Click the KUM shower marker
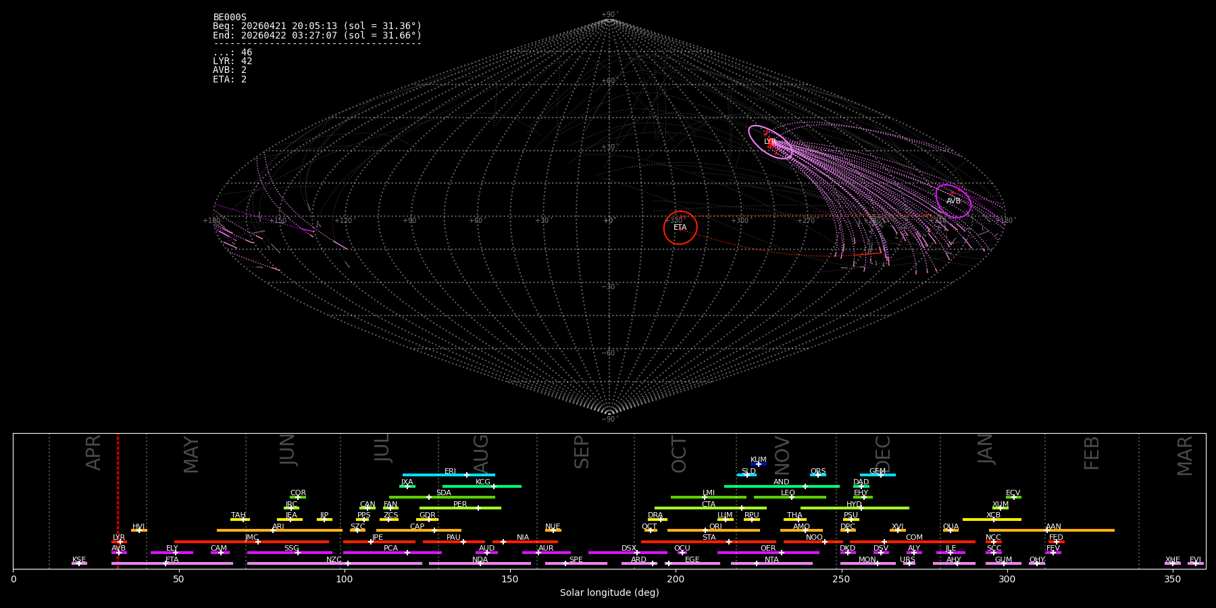Screen dimensions: 1216x608 pos(759,464)
